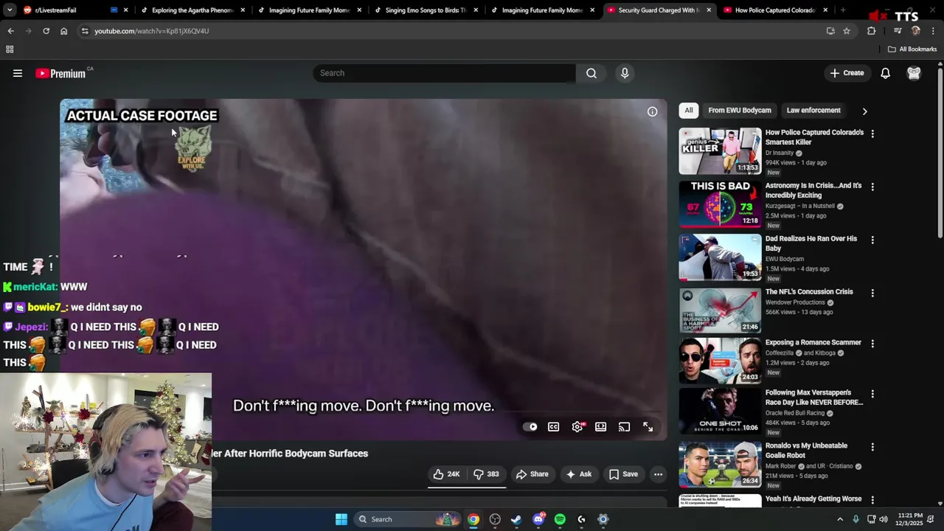Open more actions ellipsis below the video
Viewport: 944px width, 531px height.
click(658, 474)
